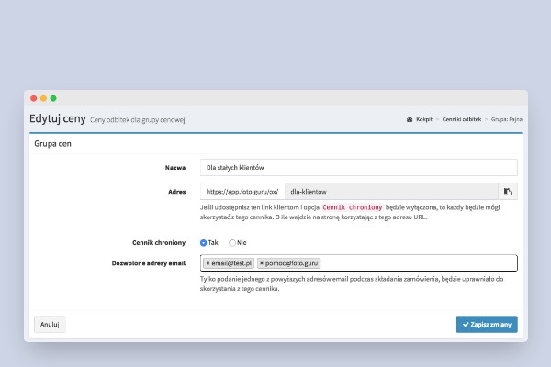The image size is (551, 367).
Task: Select 'Nie' for Cennik chroniony
Action: click(232, 242)
